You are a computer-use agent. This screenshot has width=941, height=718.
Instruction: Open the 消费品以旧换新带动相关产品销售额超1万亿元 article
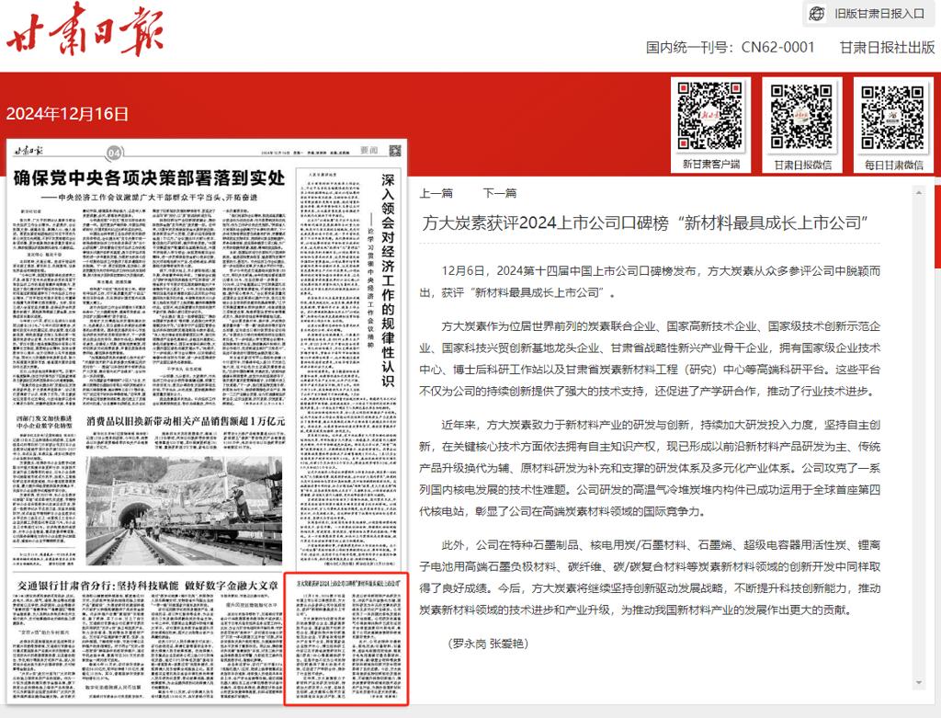tap(186, 421)
